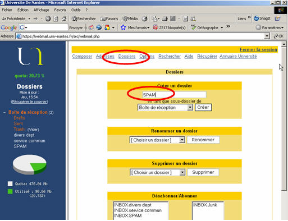Open the Dossiers navigation link
The image size is (288, 221).
click(127, 56)
